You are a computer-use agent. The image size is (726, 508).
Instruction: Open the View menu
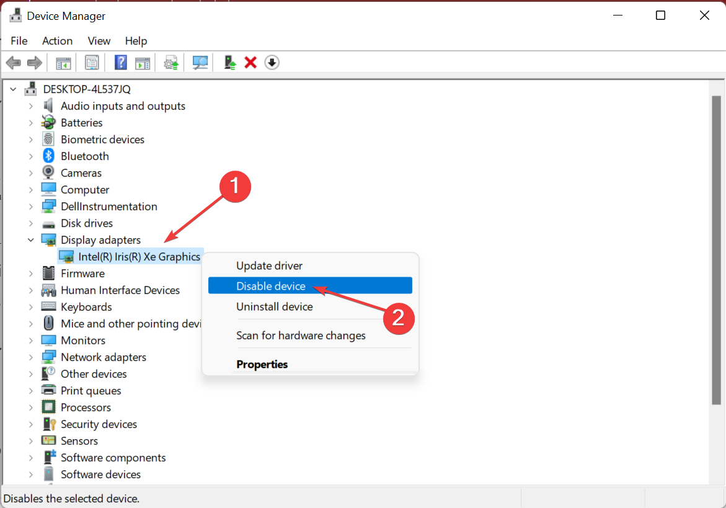(99, 41)
